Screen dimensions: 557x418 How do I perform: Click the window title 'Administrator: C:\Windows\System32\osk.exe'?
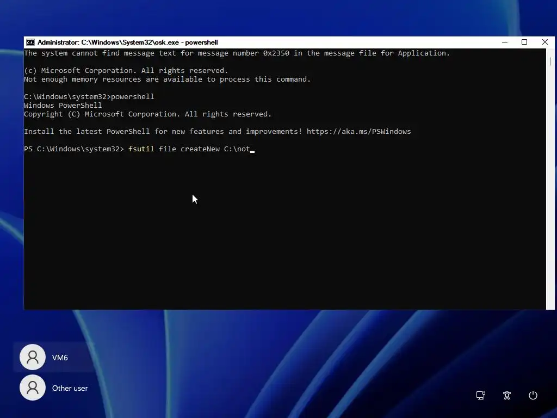(128, 42)
